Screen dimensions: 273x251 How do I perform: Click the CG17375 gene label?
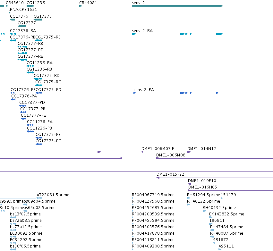coord(43,16)
